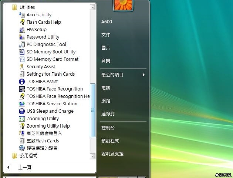Open TOSHIBA Assist blue icon
The width and height of the screenshot is (233, 178).
pos(22,82)
